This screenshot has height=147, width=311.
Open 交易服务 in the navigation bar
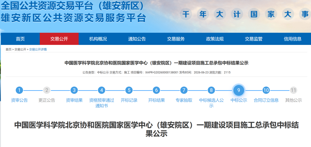coord(176,39)
